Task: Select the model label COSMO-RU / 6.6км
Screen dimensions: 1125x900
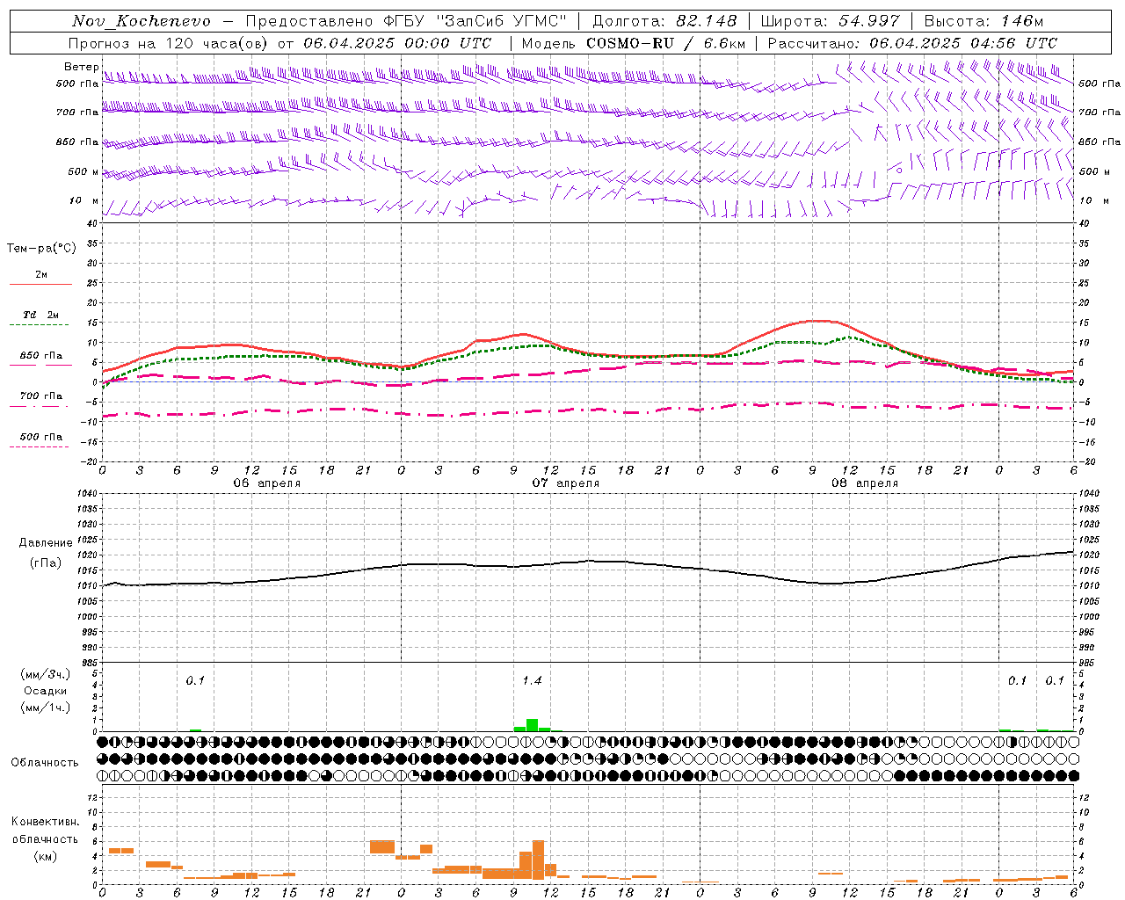Action: [x=665, y=43]
